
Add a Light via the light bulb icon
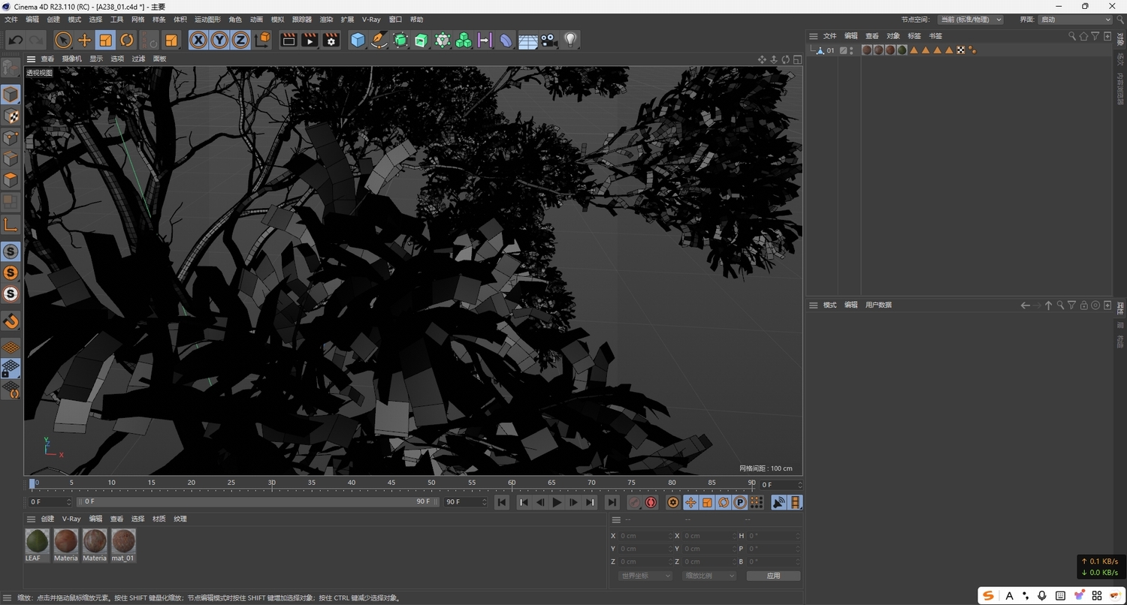(570, 40)
